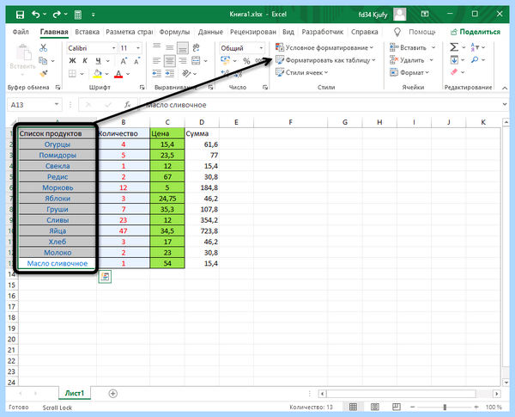Redo the last undone action

(x=57, y=14)
